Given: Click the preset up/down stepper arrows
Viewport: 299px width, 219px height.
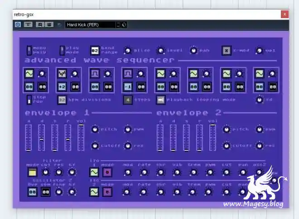Looking at the screenshot, I should coord(118,25).
